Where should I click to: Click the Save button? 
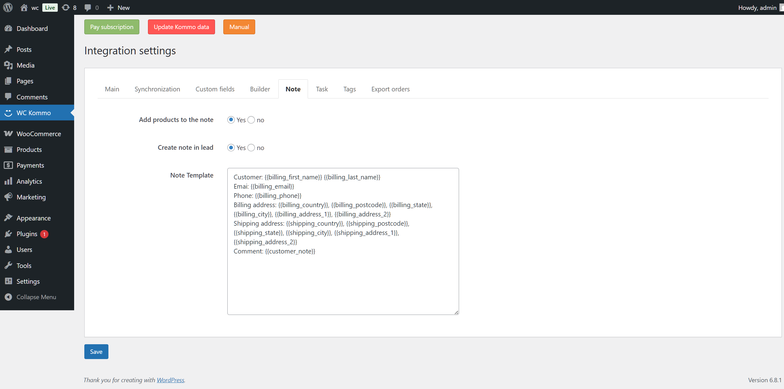point(96,351)
